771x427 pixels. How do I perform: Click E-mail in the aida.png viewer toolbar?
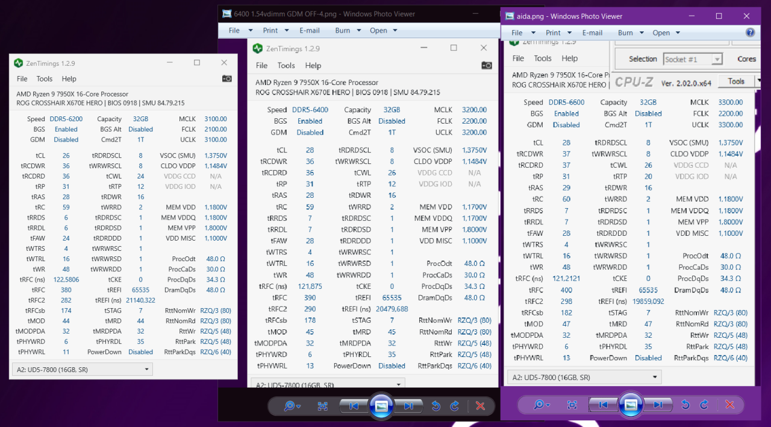coord(592,33)
